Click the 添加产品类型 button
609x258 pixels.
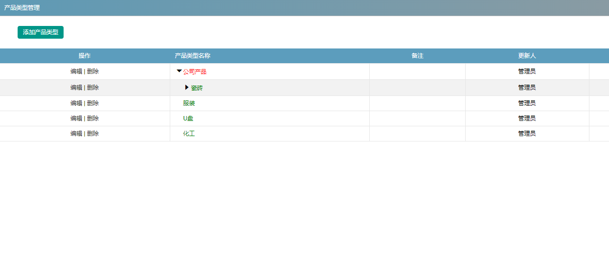coord(41,32)
